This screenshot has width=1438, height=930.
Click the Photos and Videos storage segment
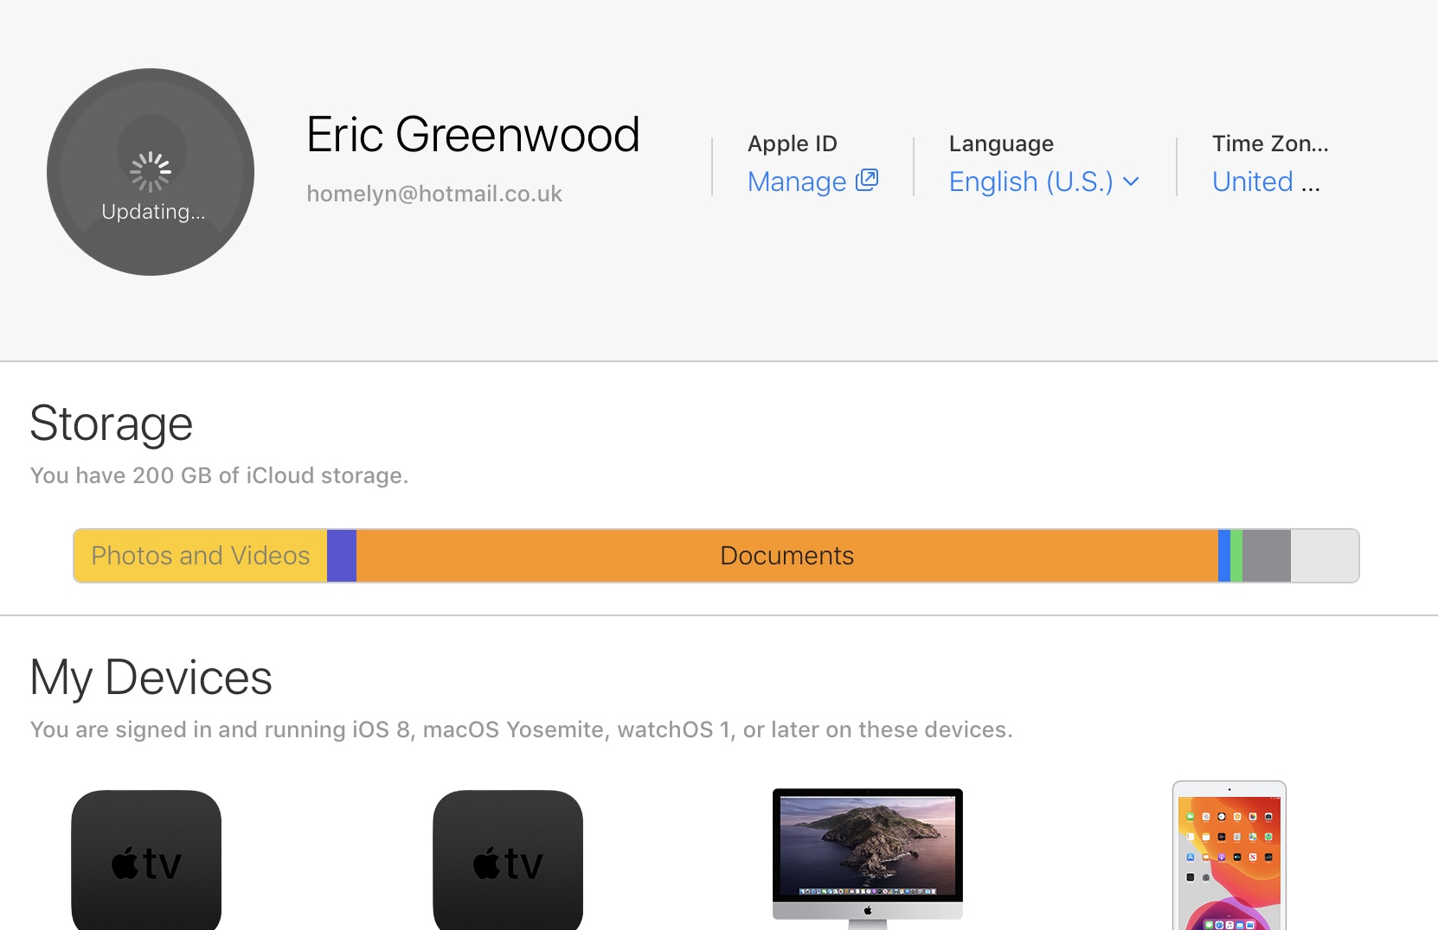tap(200, 556)
